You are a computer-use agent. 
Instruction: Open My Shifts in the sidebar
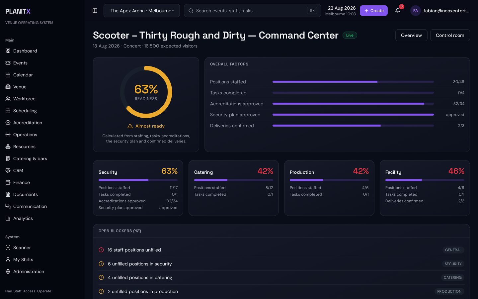pos(42,259)
